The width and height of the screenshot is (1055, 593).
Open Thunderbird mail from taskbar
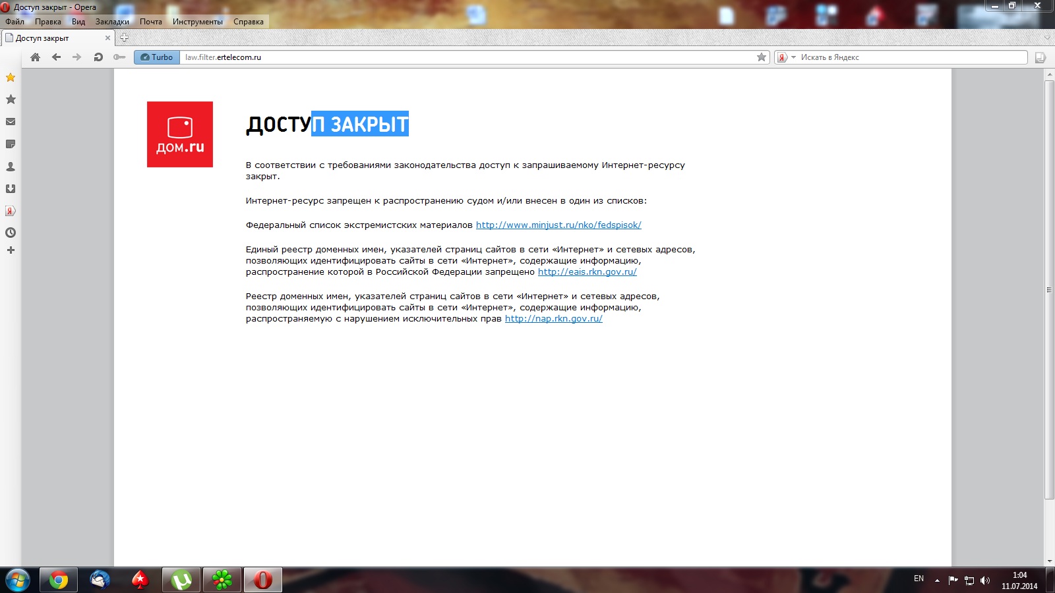100,580
